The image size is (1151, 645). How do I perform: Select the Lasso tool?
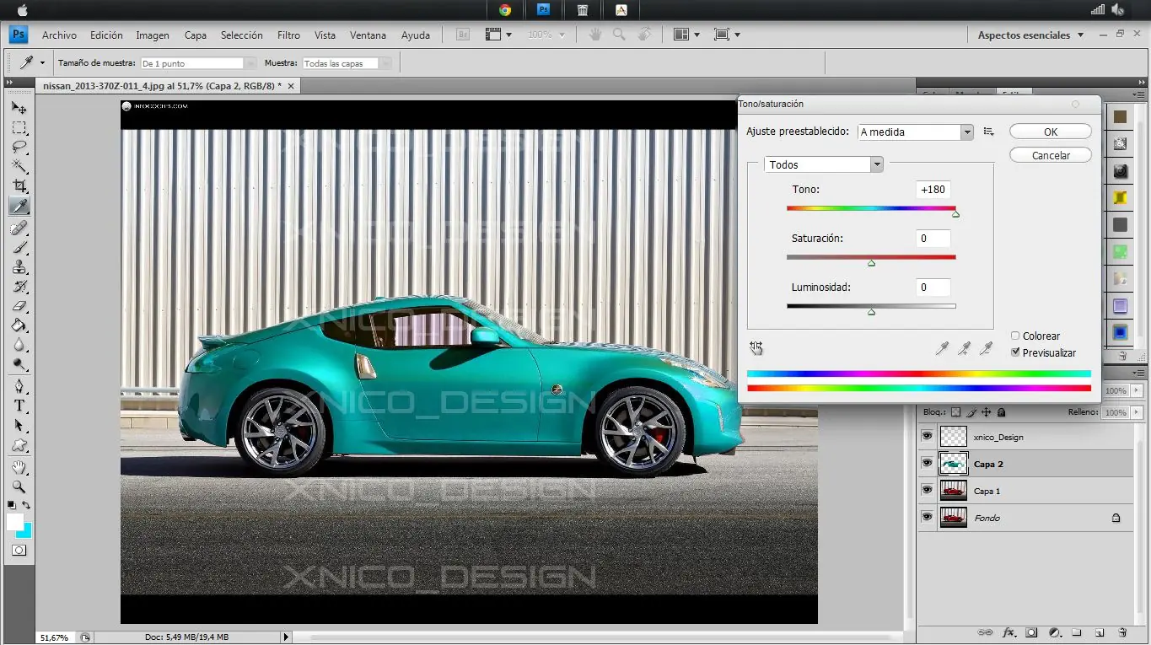[x=19, y=147]
